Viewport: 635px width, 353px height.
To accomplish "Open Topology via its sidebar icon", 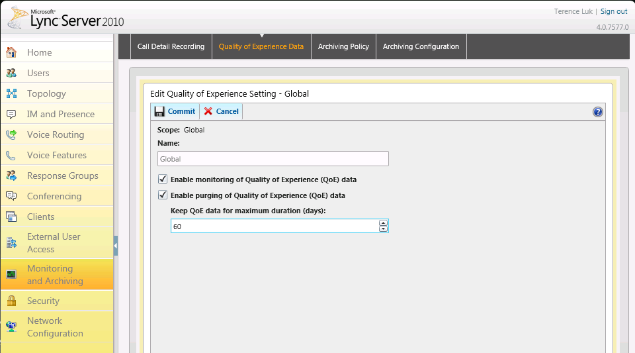I will [11, 93].
